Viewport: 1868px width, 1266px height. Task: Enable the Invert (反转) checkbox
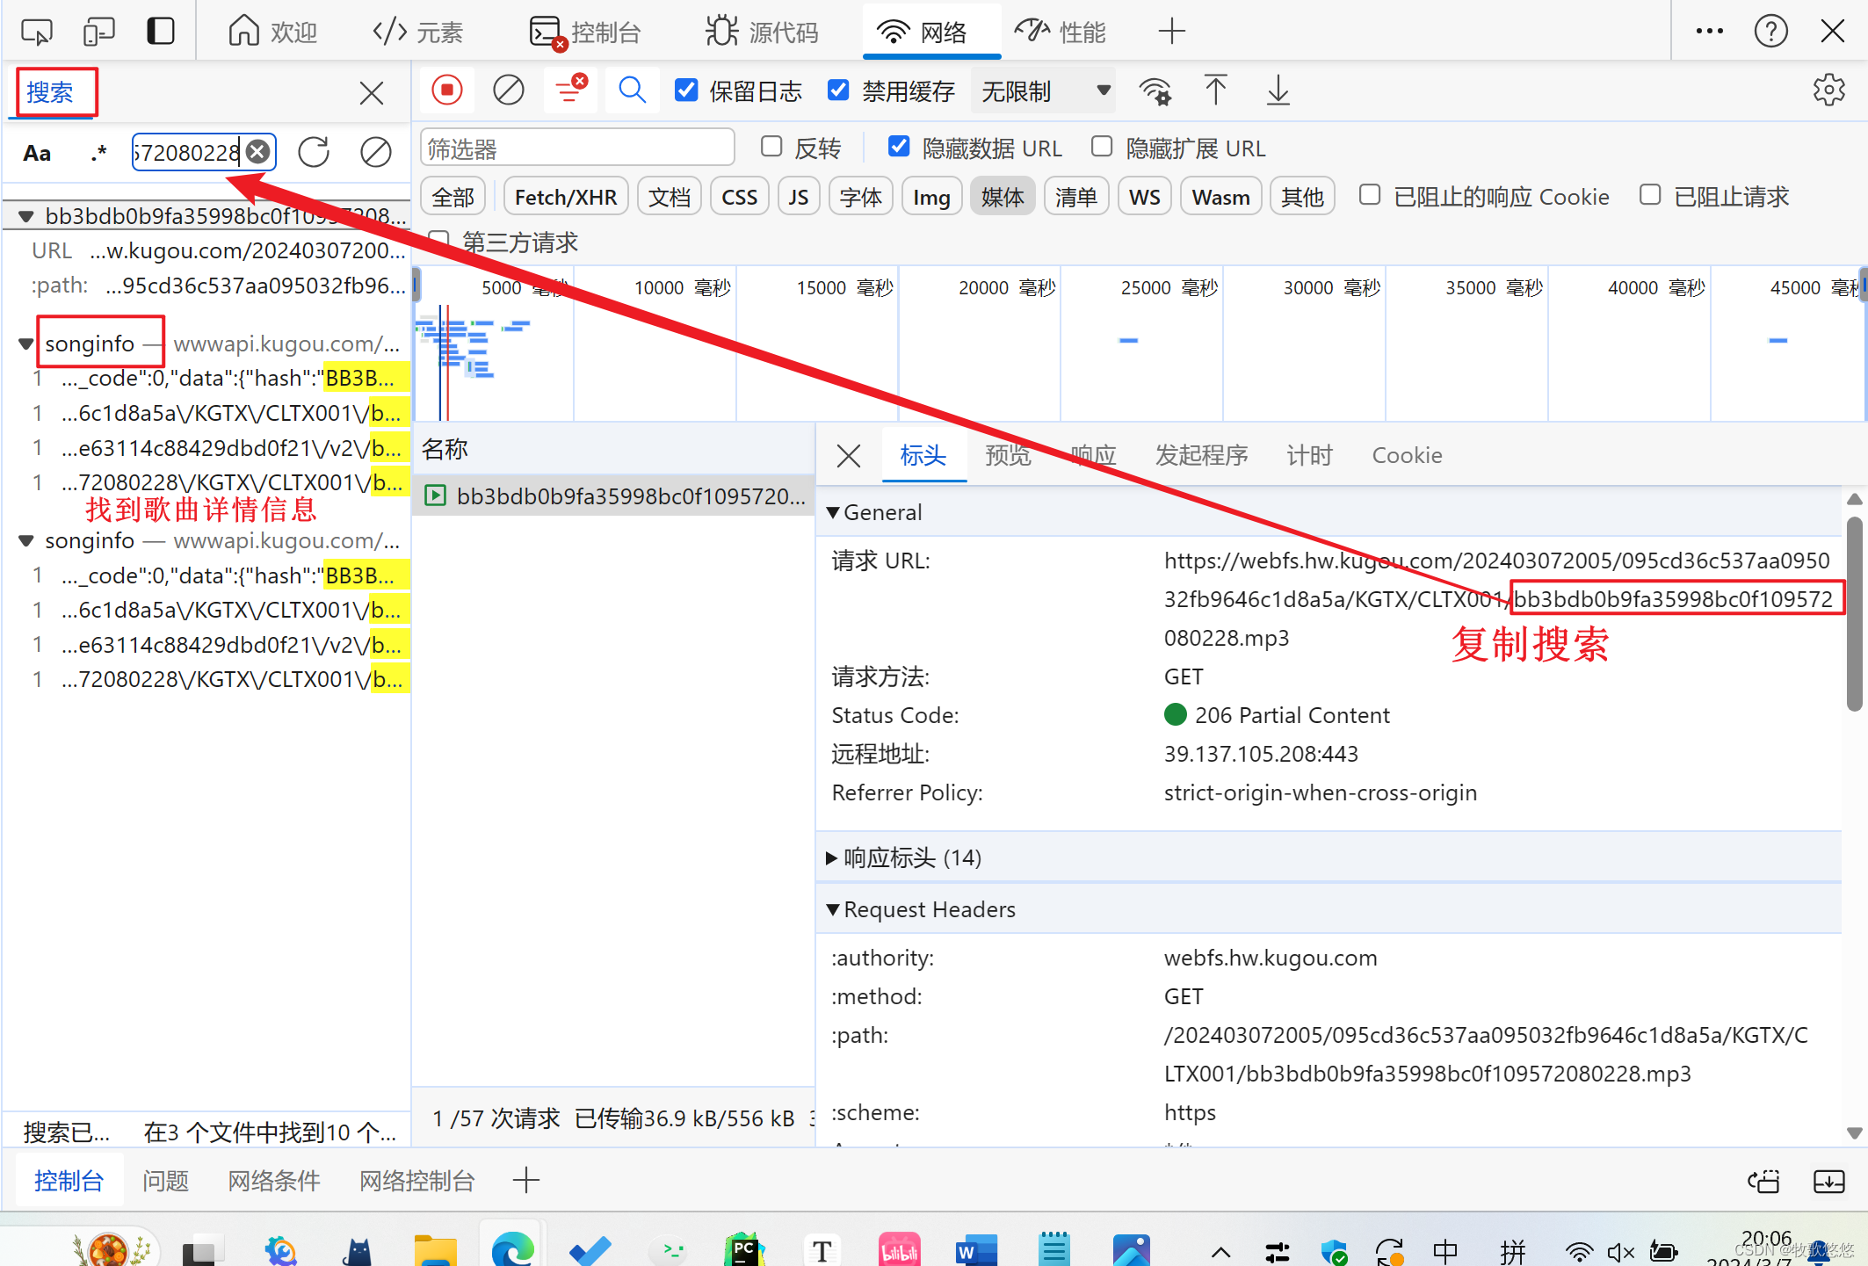click(x=771, y=146)
